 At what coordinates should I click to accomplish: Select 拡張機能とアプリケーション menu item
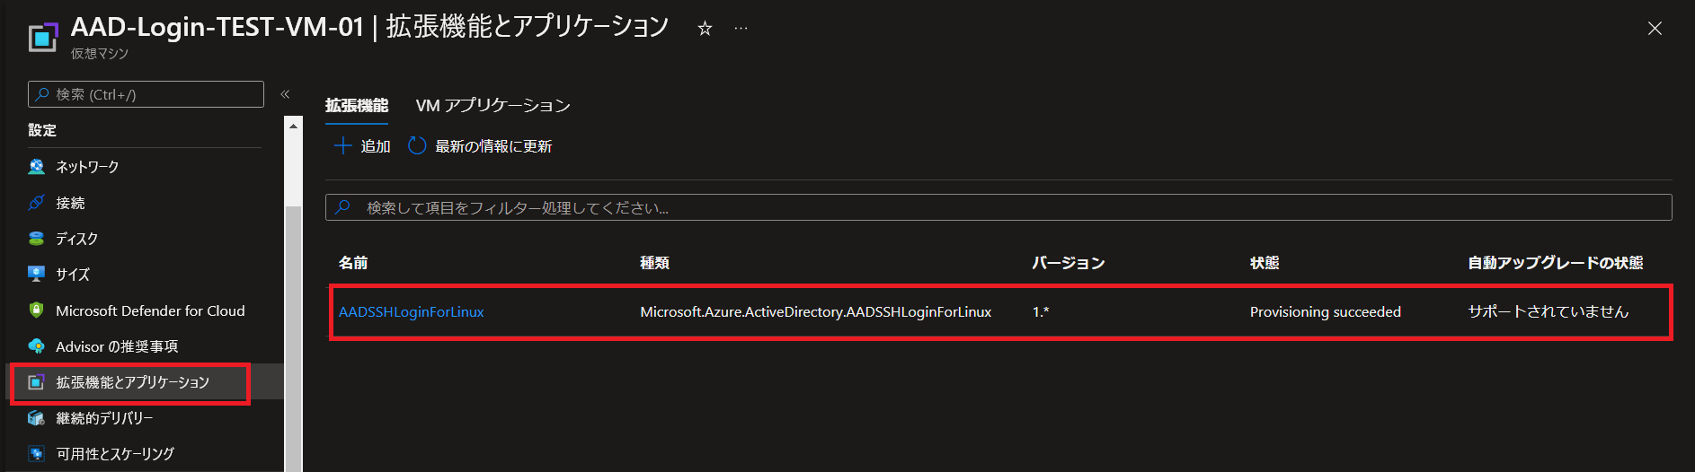tap(132, 382)
